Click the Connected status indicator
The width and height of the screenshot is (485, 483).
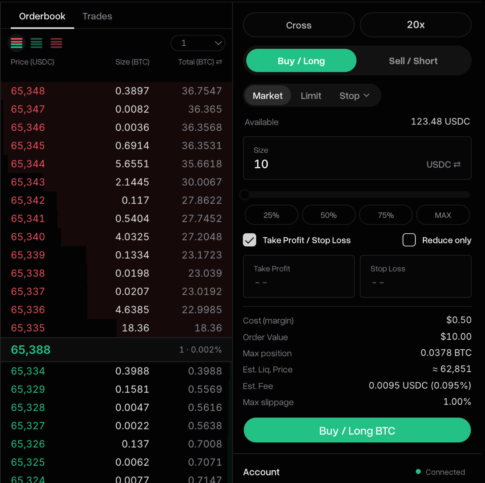[x=440, y=472]
